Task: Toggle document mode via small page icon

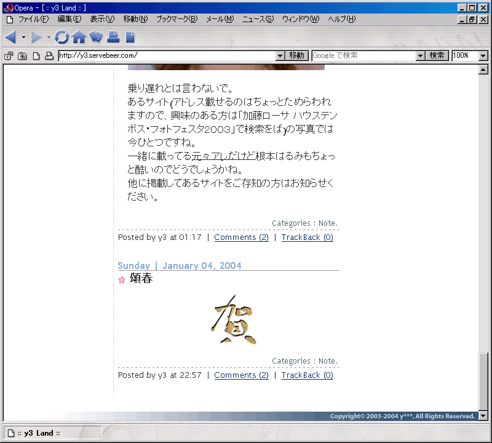Action: point(36,56)
